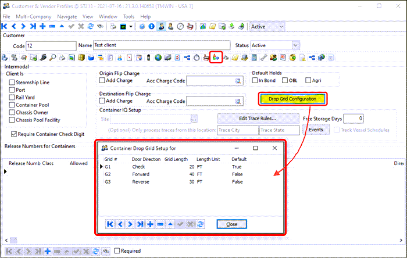Open the customer Status dropdown
Image resolution: width=407 pixels, height=258 pixels.
click(x=295, y=45)
